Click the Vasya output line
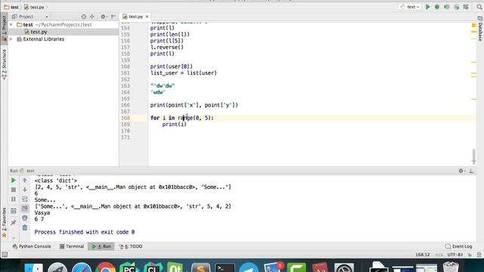The image size is (484, 272). coord(42,213)
